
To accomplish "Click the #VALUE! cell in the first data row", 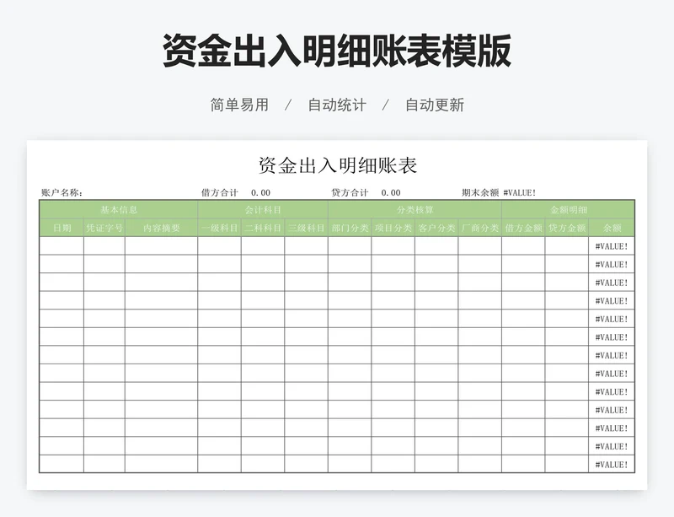I will point(612,246).
